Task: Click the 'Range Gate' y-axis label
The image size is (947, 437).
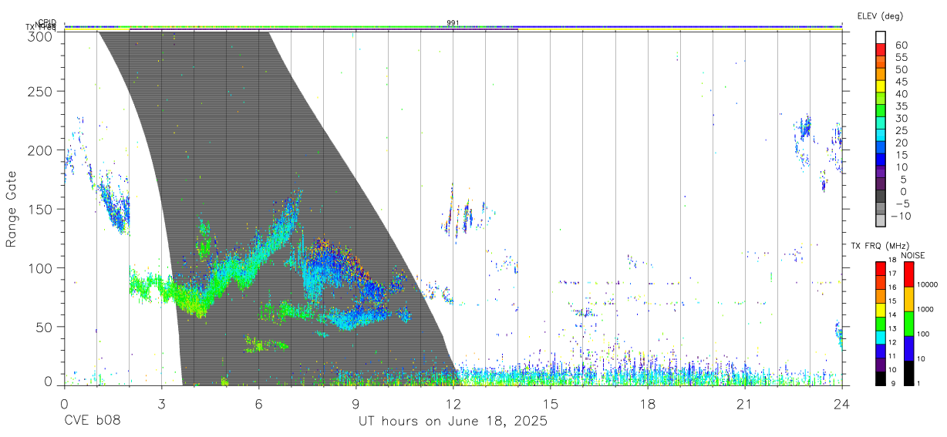Action: (12, 210)
